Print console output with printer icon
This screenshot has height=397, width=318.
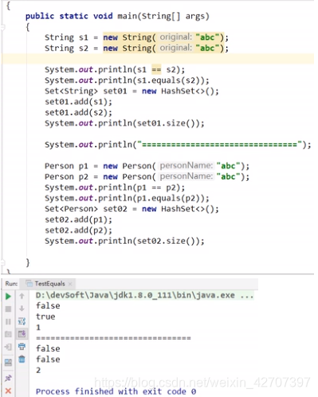[22, 346]
